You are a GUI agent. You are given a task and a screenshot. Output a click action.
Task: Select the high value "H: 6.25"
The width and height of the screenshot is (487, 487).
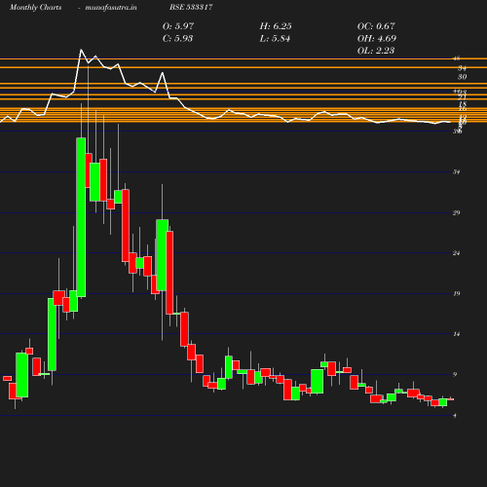276,26
